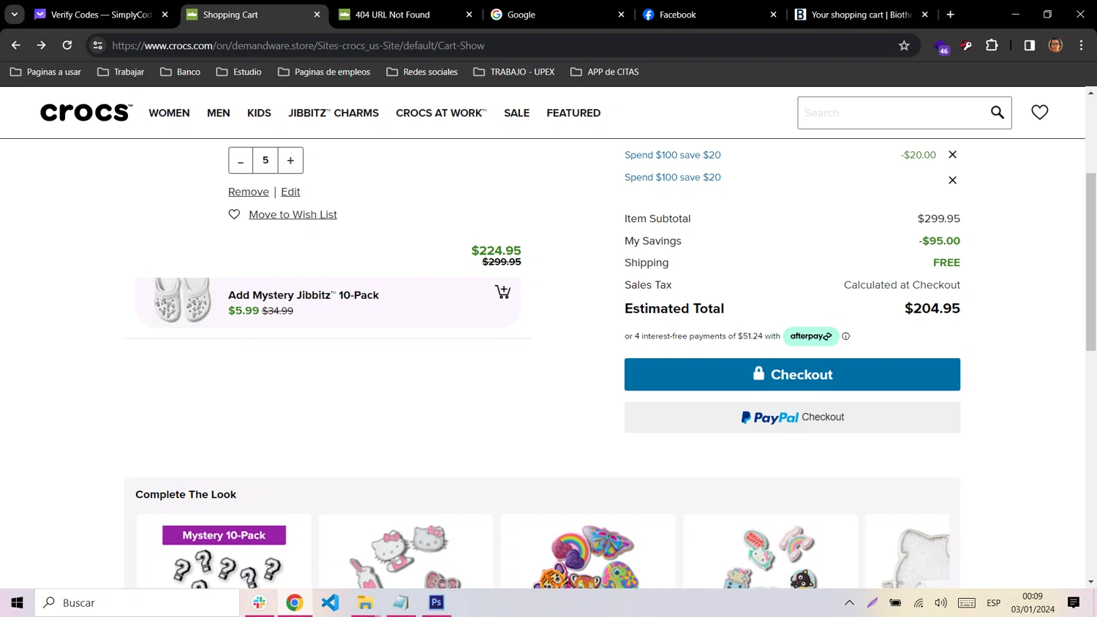
Task: Open Paginas de empleos bookmark folder
Action: click(x=324, y=72)
